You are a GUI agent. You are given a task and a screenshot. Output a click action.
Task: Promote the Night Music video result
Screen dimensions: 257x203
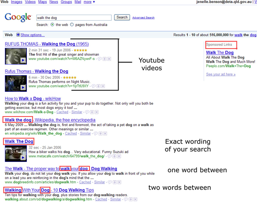[98, 86]
